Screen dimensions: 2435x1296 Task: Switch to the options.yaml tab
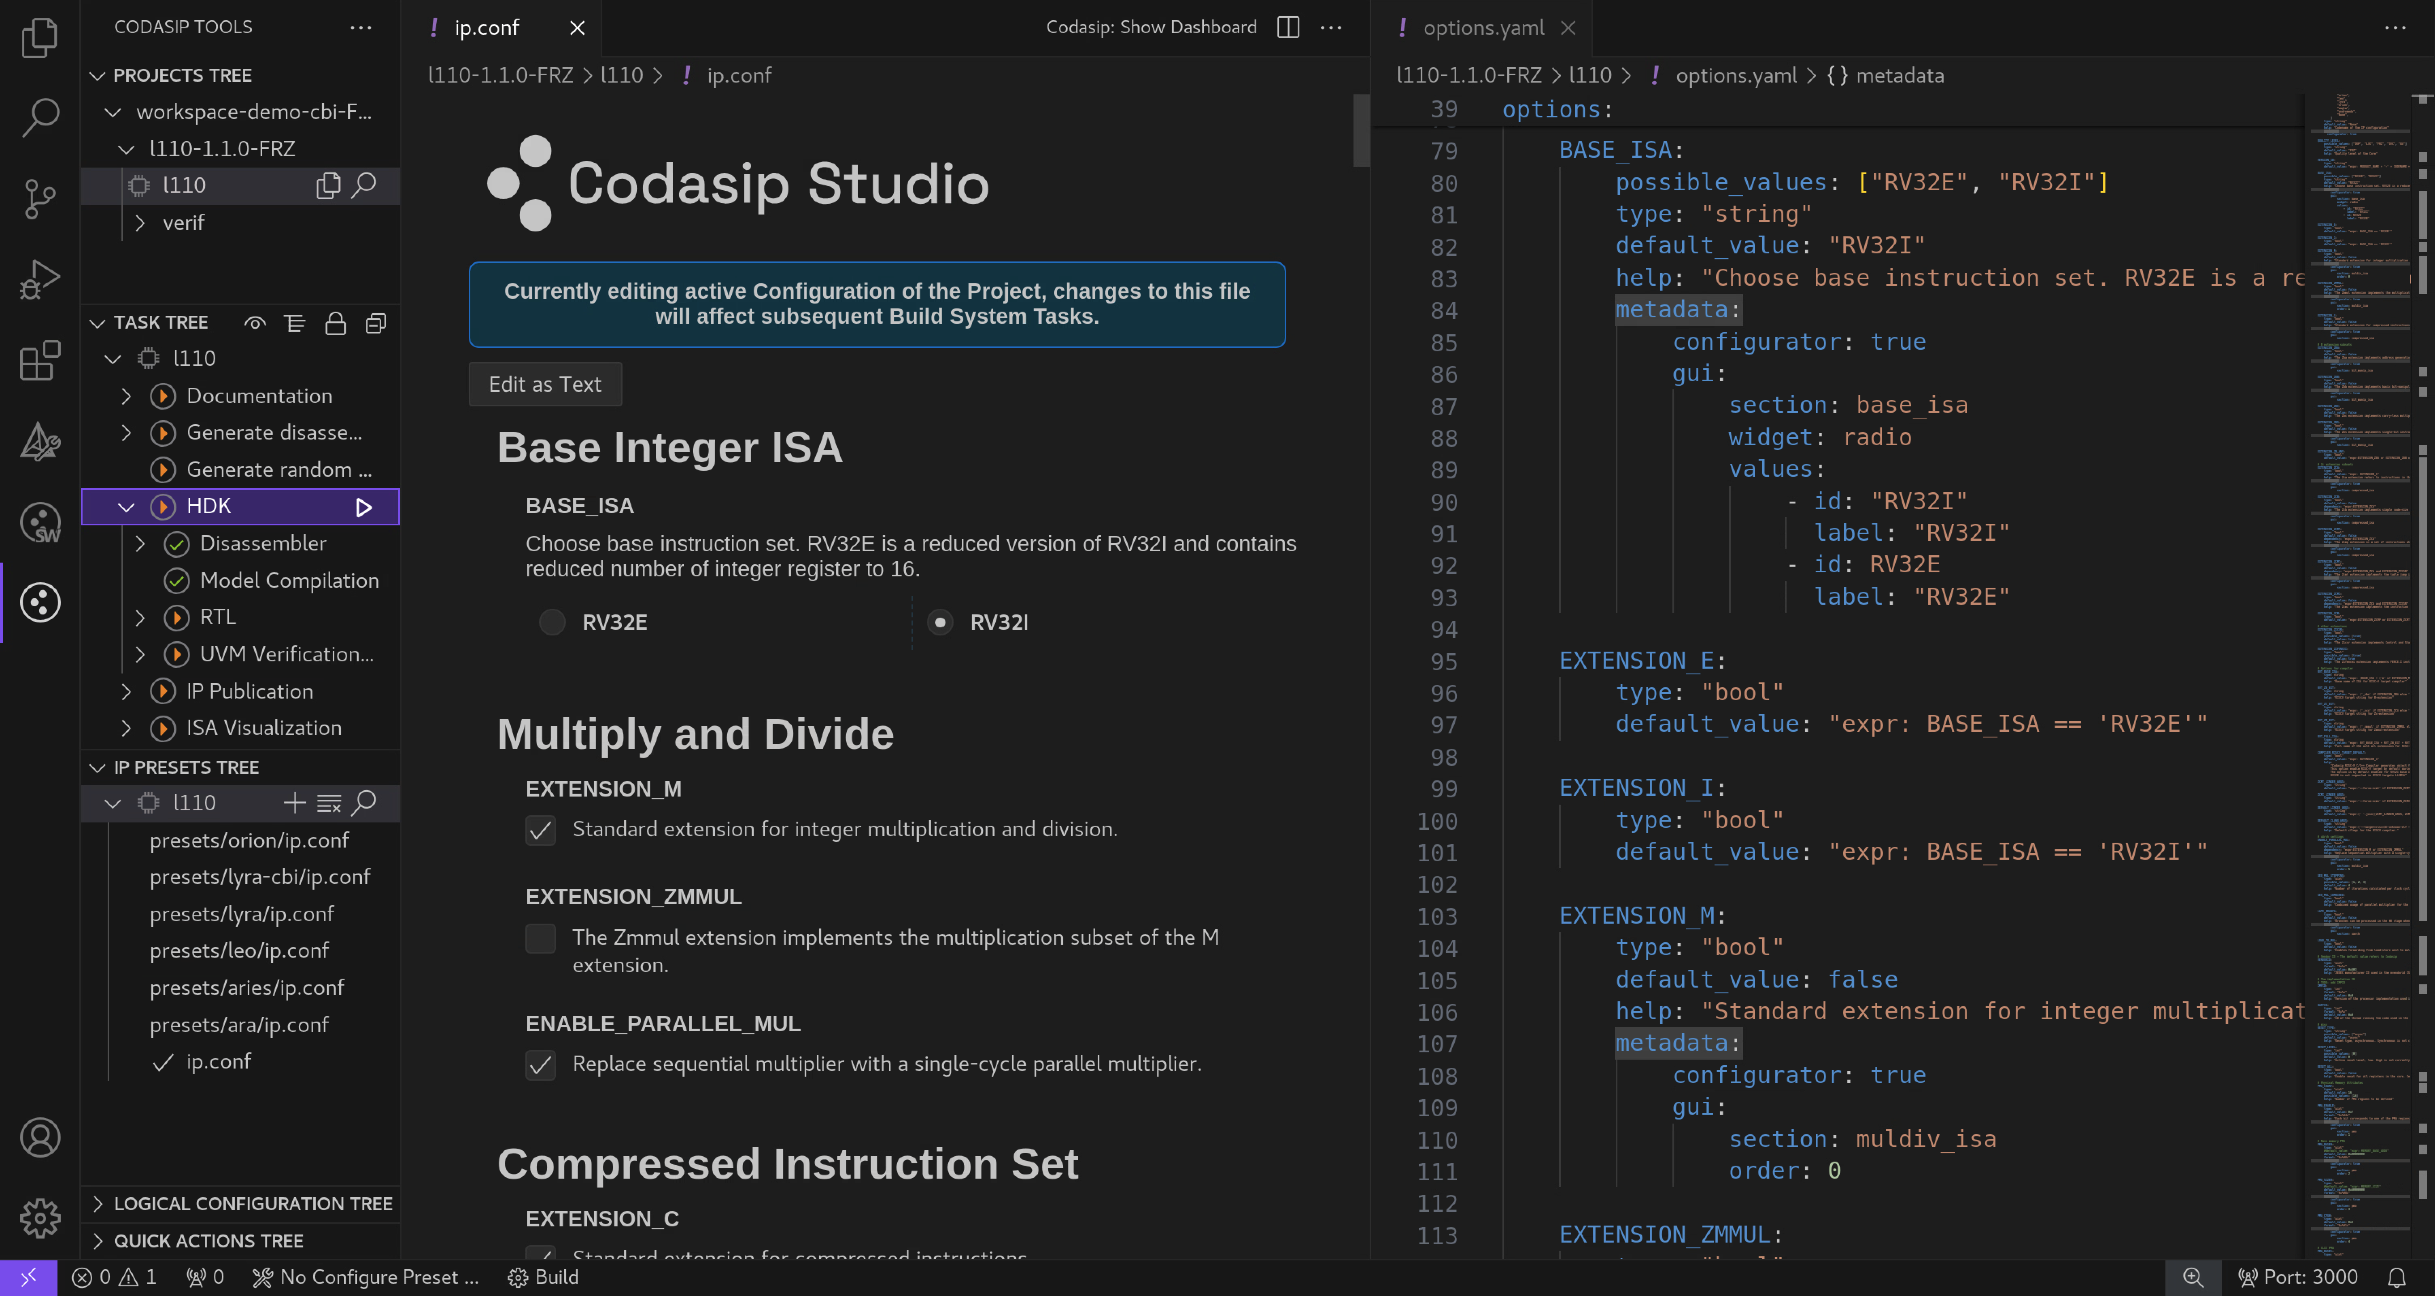tap(1483, 28)
